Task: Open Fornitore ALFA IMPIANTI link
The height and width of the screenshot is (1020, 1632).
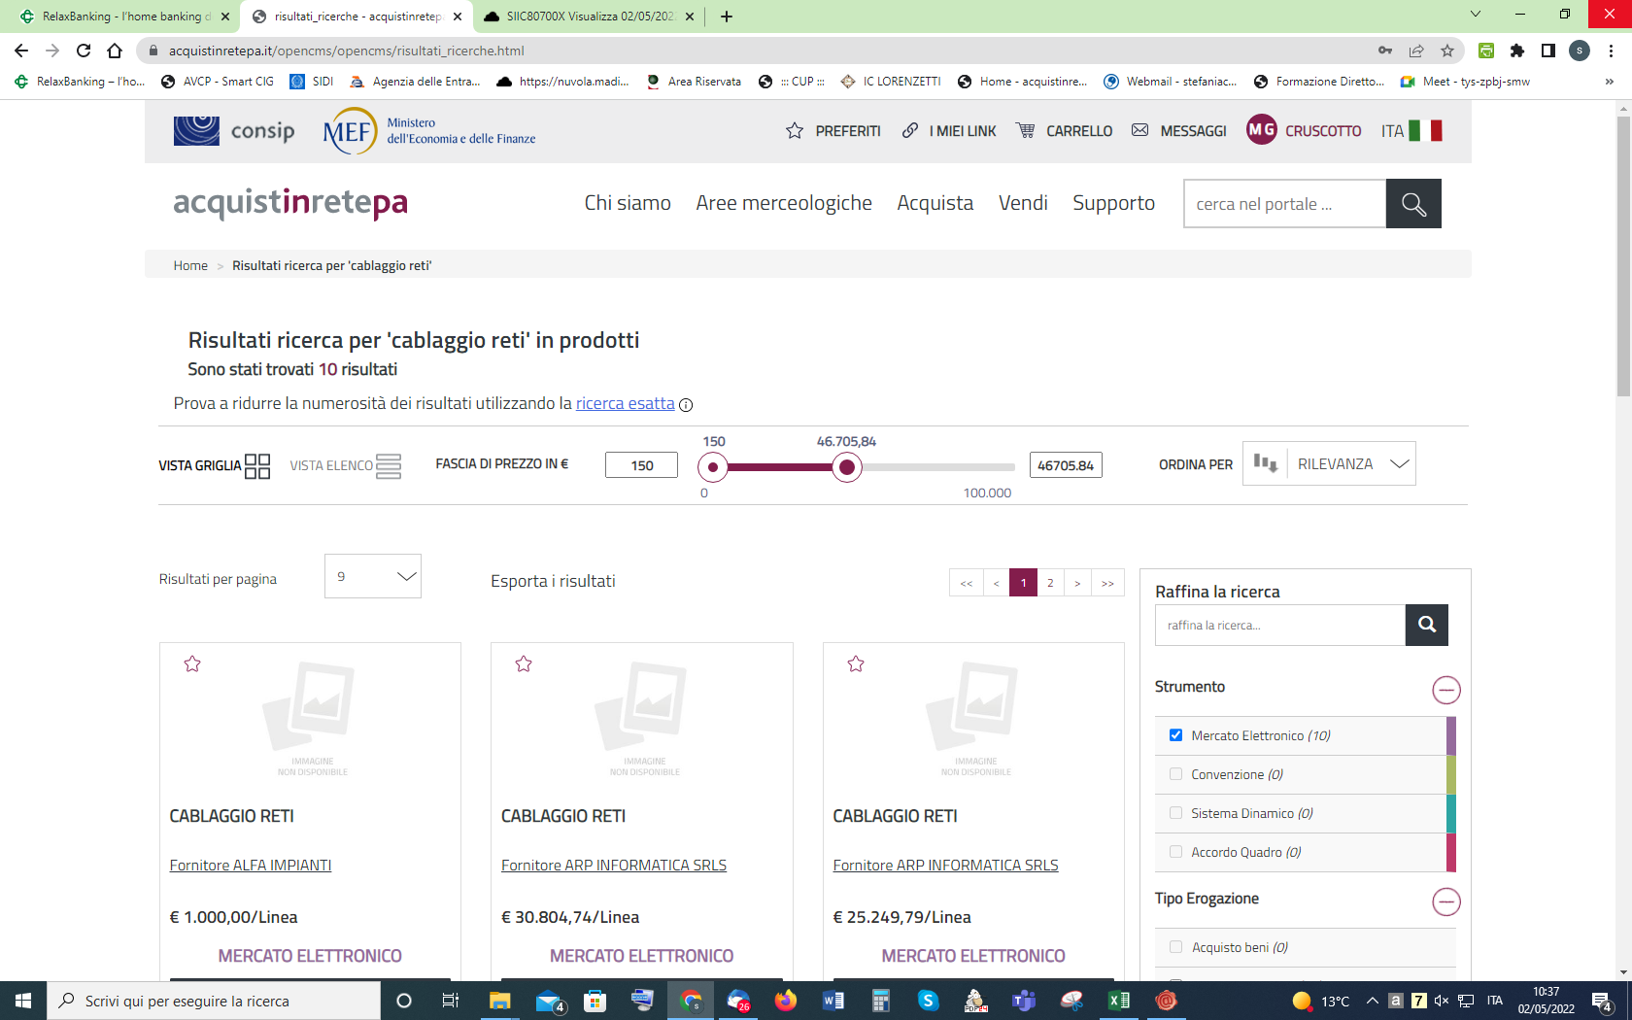Action: [x=251, y=865]
